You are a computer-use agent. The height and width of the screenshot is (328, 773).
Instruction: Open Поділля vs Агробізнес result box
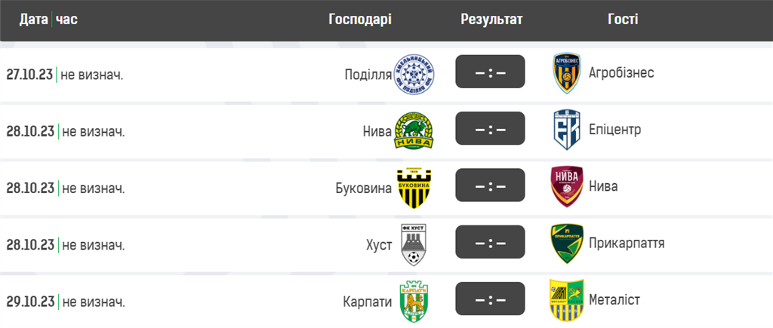coord(490,72)
